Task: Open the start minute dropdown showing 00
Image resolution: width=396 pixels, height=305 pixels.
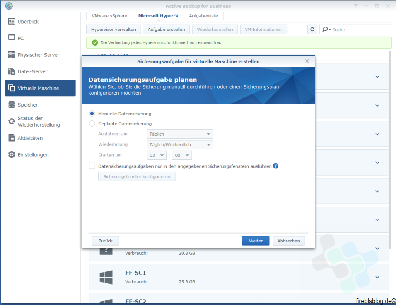Action: pyautogui.click(x=182, y=155)
